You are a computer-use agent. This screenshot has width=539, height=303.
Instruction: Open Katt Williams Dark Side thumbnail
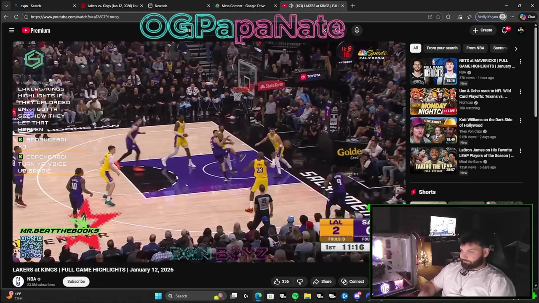[x=433, y=130]
